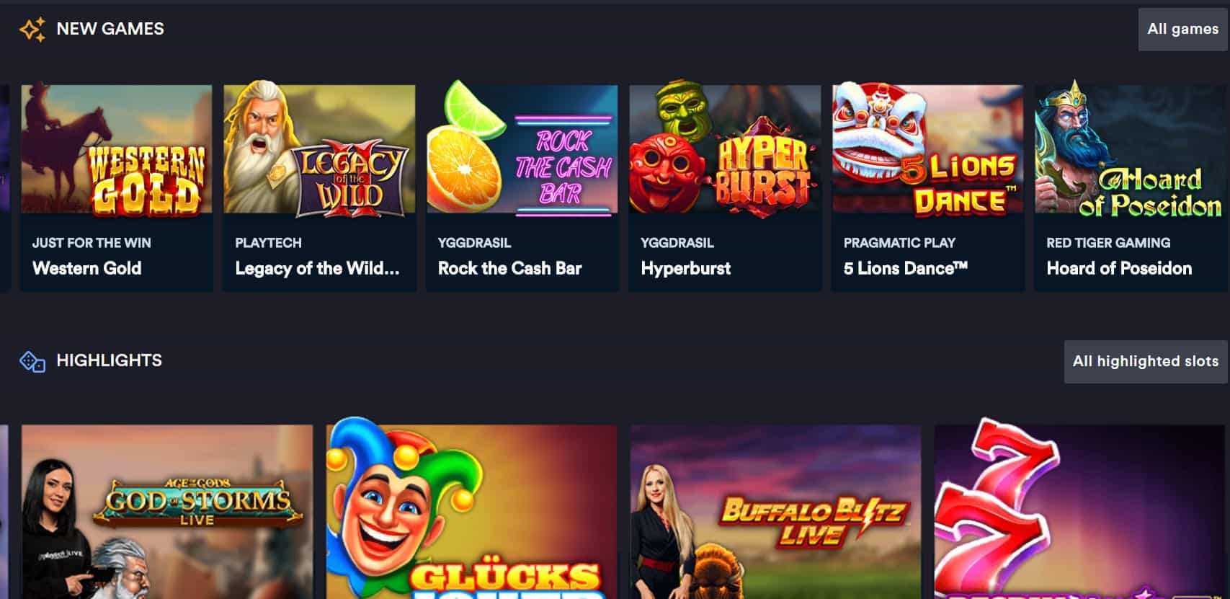Open the red sevens slot tile
Image resolution: width=1230 pixels, height=599 pixels.
pyautogui.click(x=1080, y=512)
